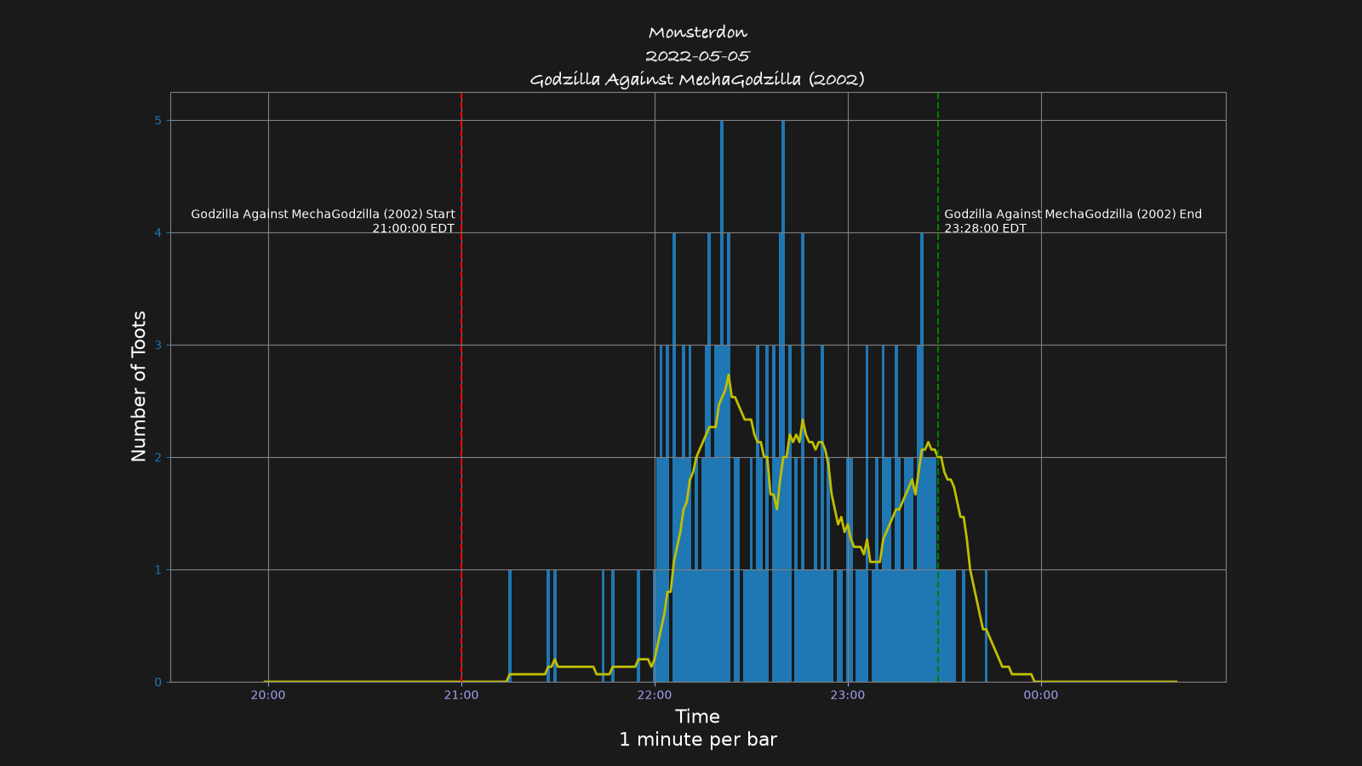1362x766 pixels.
Task: Click the '23:00' x-axis tick label
Action: coord(848,695)
